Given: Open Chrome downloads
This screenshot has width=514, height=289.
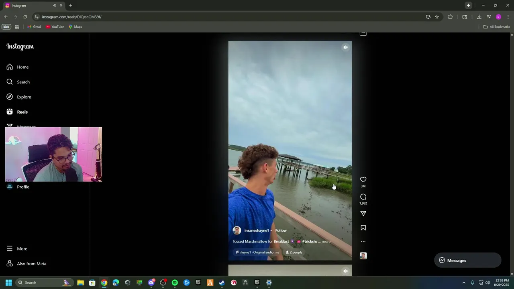Looking at the screenshot, I should (479, 17).
